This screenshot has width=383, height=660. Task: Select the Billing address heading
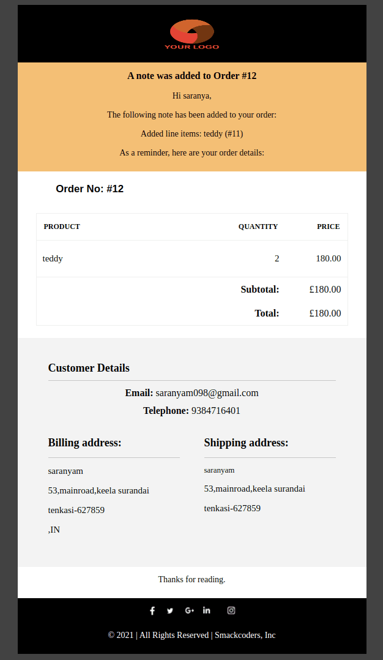click(x=84, y=443)
